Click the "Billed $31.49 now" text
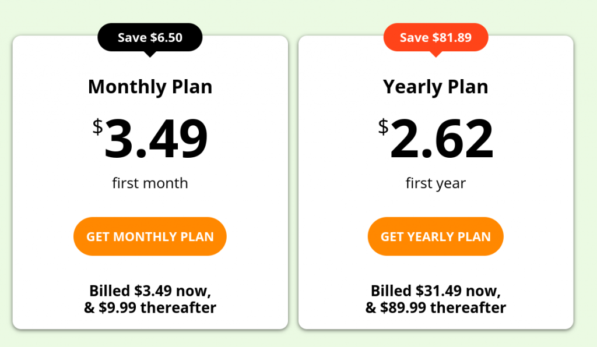 pos(436,291)
